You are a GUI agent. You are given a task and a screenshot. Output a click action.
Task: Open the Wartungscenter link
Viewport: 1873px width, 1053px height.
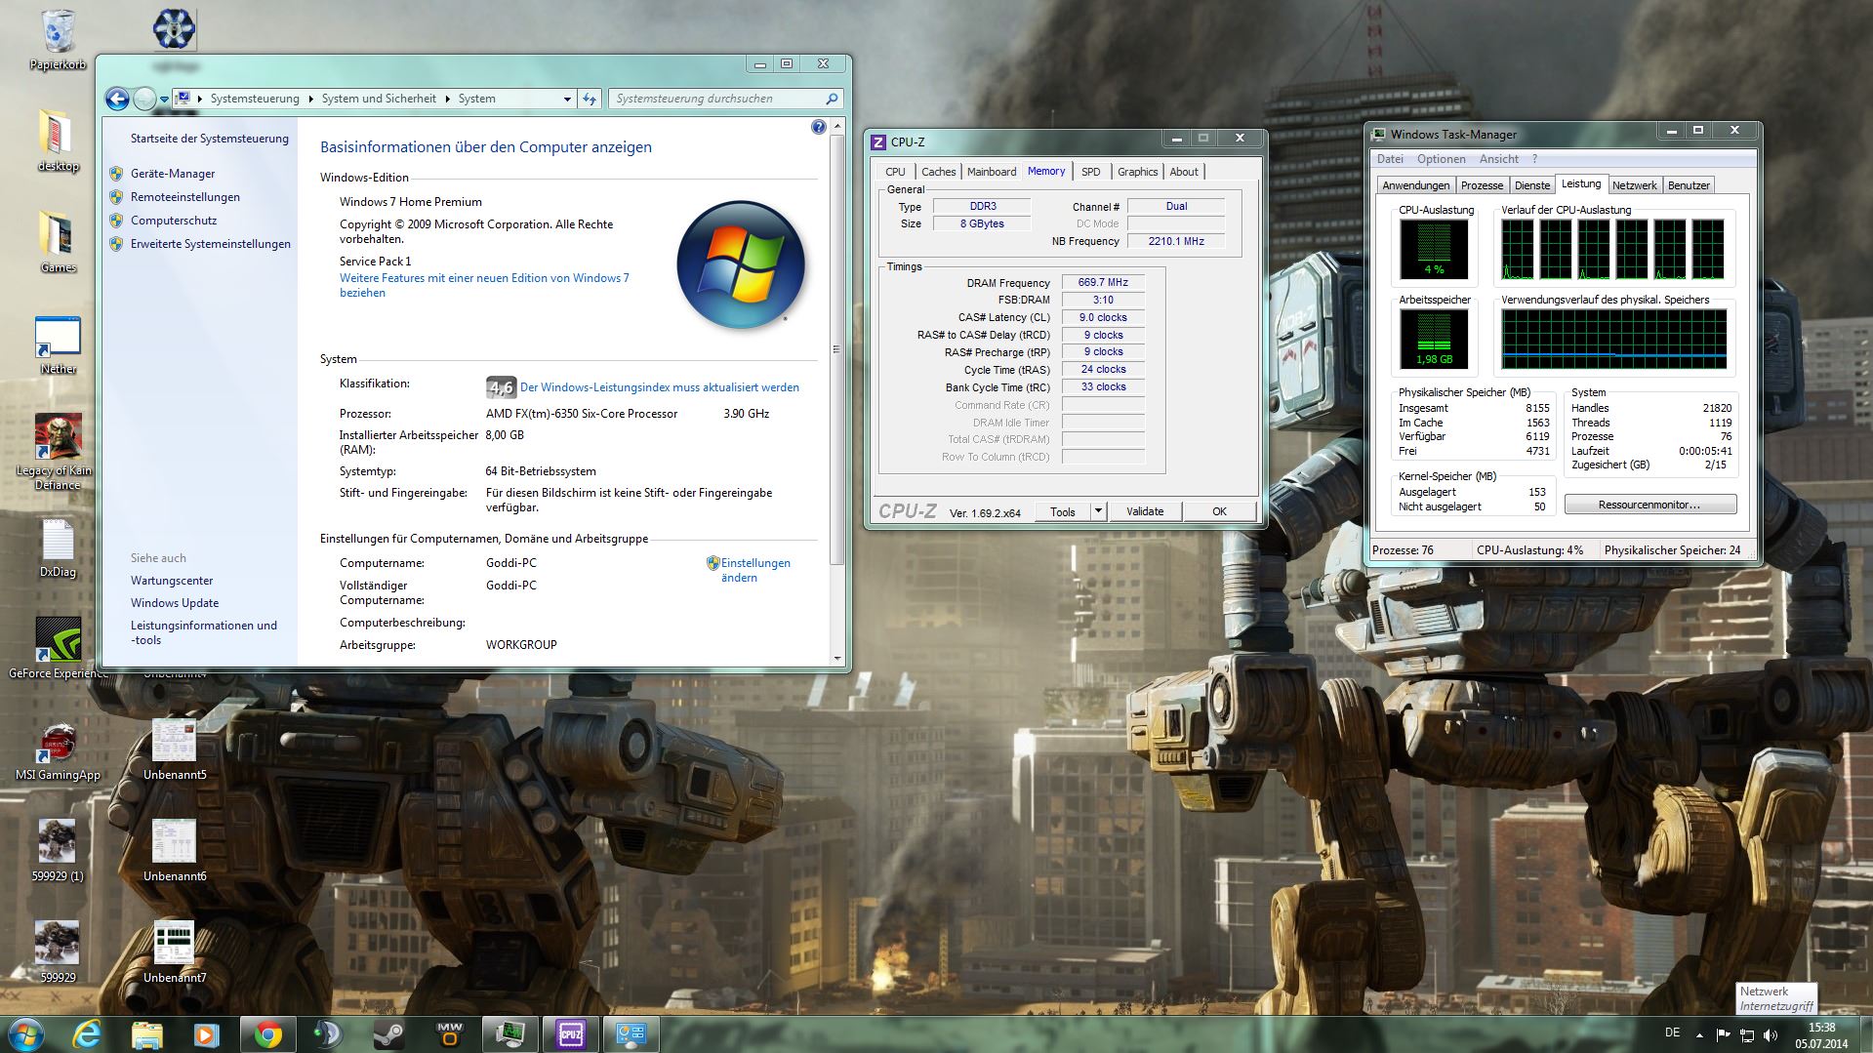coord(172,581)
